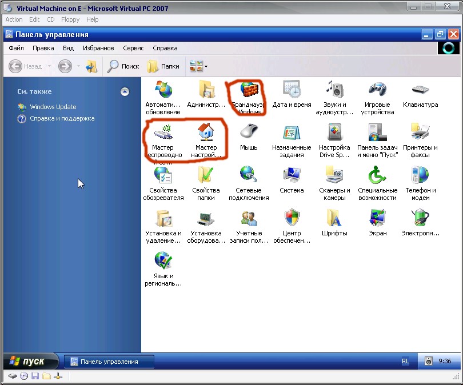Click the пуск Start button
Screen dimensions: 463x385
[x=31, y=361]
